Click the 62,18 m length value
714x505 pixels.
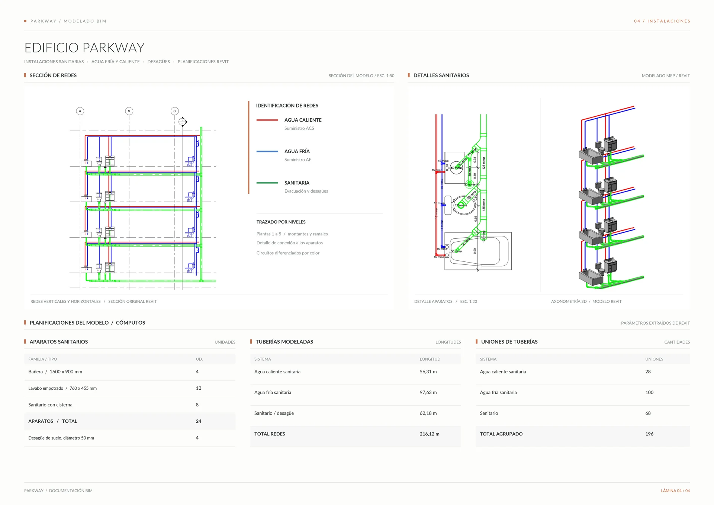coord(428,414)
